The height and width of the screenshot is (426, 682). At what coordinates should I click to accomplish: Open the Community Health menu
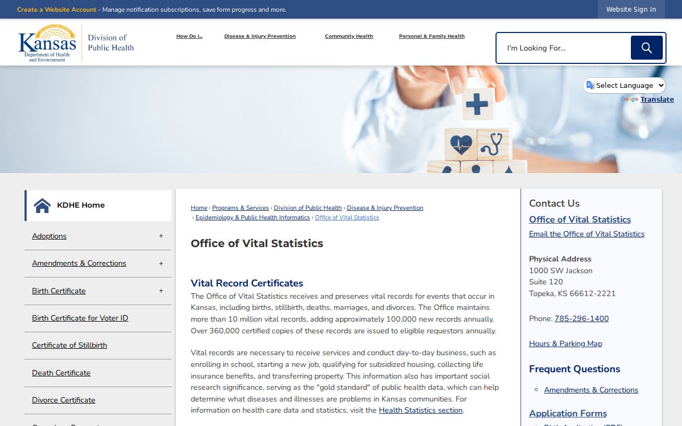coord(349,36)
